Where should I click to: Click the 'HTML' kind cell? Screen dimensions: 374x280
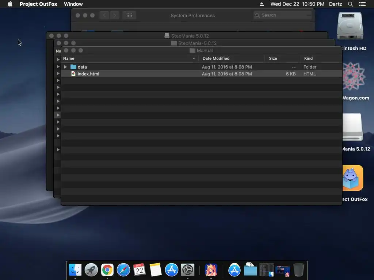pyautogui.click(x=309, y=74)
